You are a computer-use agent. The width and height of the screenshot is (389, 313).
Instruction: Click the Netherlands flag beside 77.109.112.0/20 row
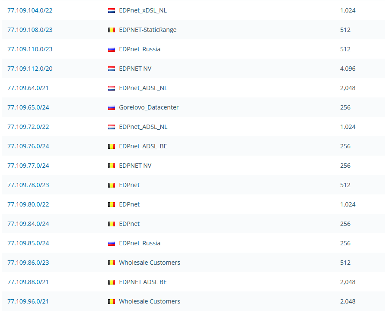[112, 69]
